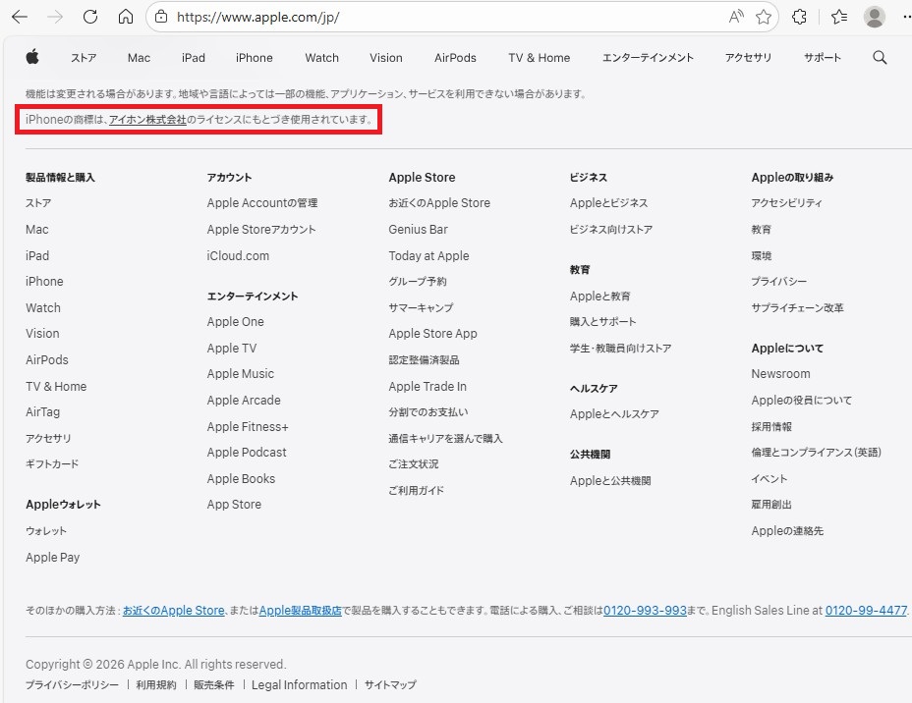
Task: Open Apple Music footer link
Action: [241, 374]
